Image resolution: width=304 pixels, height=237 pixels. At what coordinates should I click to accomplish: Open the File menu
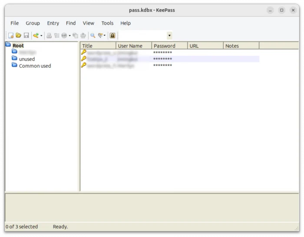click(14, 23)
